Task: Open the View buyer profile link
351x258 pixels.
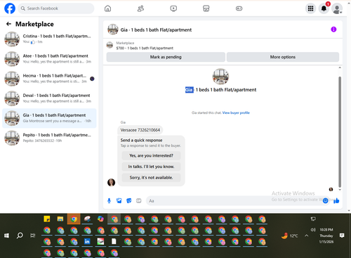Action: tap(236, 112)
